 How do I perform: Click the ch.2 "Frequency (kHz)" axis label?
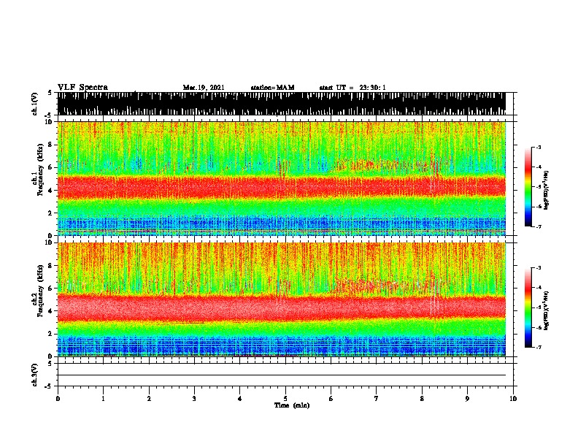(40, 291)
